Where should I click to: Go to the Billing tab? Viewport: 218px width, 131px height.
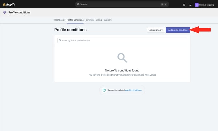(x=99, y=20)
